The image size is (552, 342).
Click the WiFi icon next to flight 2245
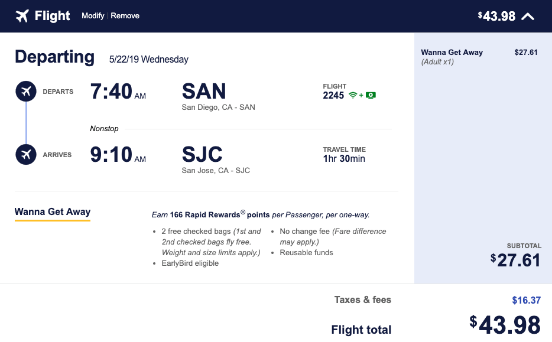[x=353, y=95]
